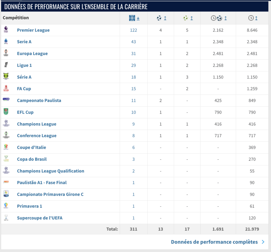The image size is (271, 252).
Task: Click the 122 matches for Premier League
Action: point(133,30)
